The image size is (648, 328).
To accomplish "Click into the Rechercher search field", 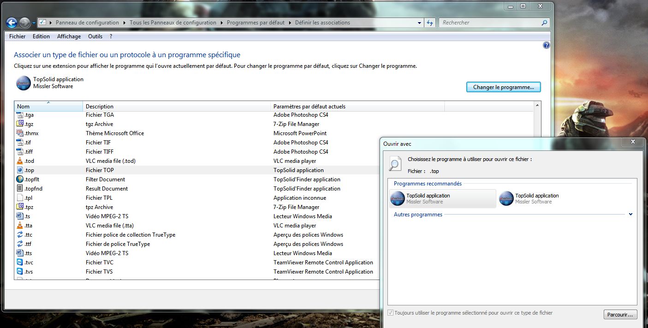I will [x=490, y=23].
